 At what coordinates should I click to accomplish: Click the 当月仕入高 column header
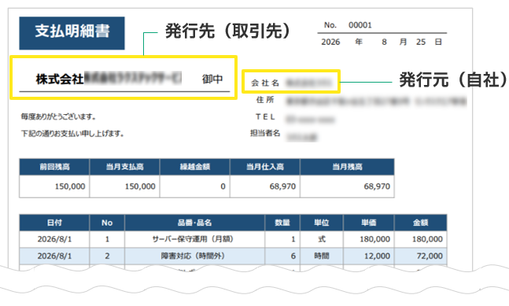point(265,167)
